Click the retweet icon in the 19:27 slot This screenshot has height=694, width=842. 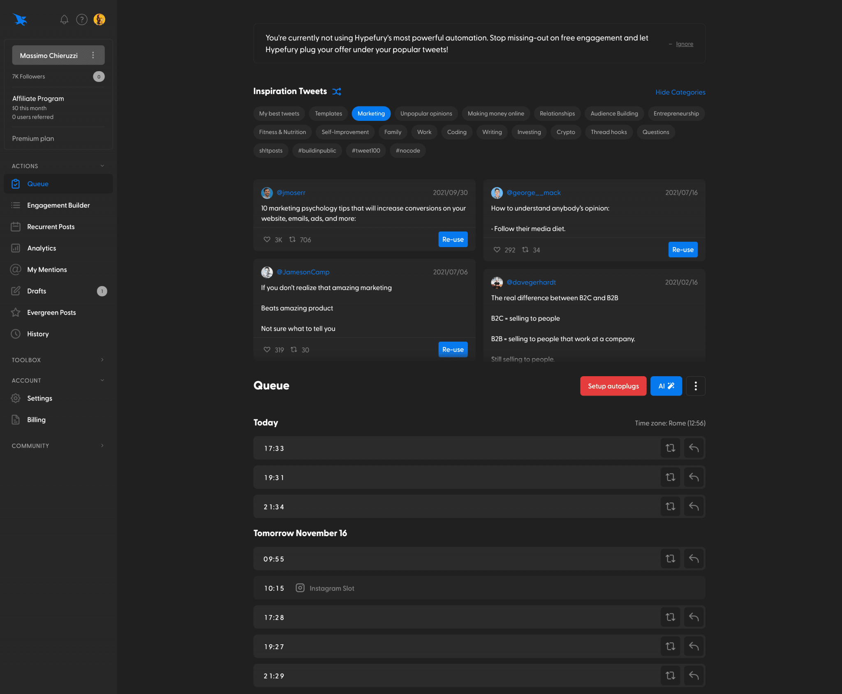(x=671, y=646)
